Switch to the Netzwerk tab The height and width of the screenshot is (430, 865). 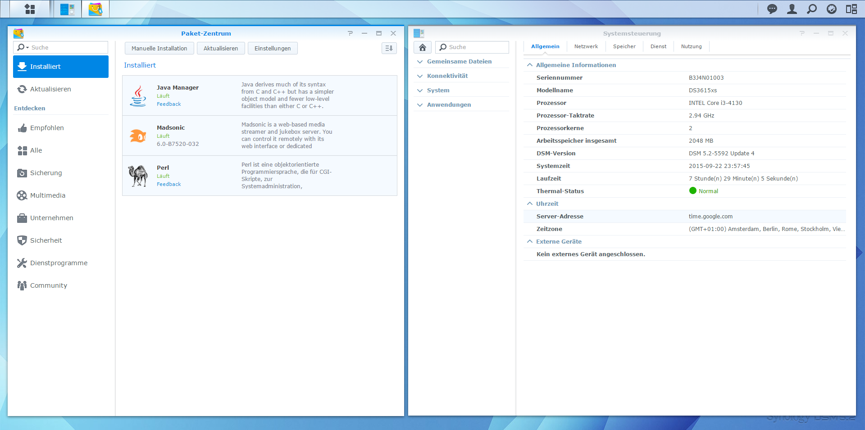586,46
